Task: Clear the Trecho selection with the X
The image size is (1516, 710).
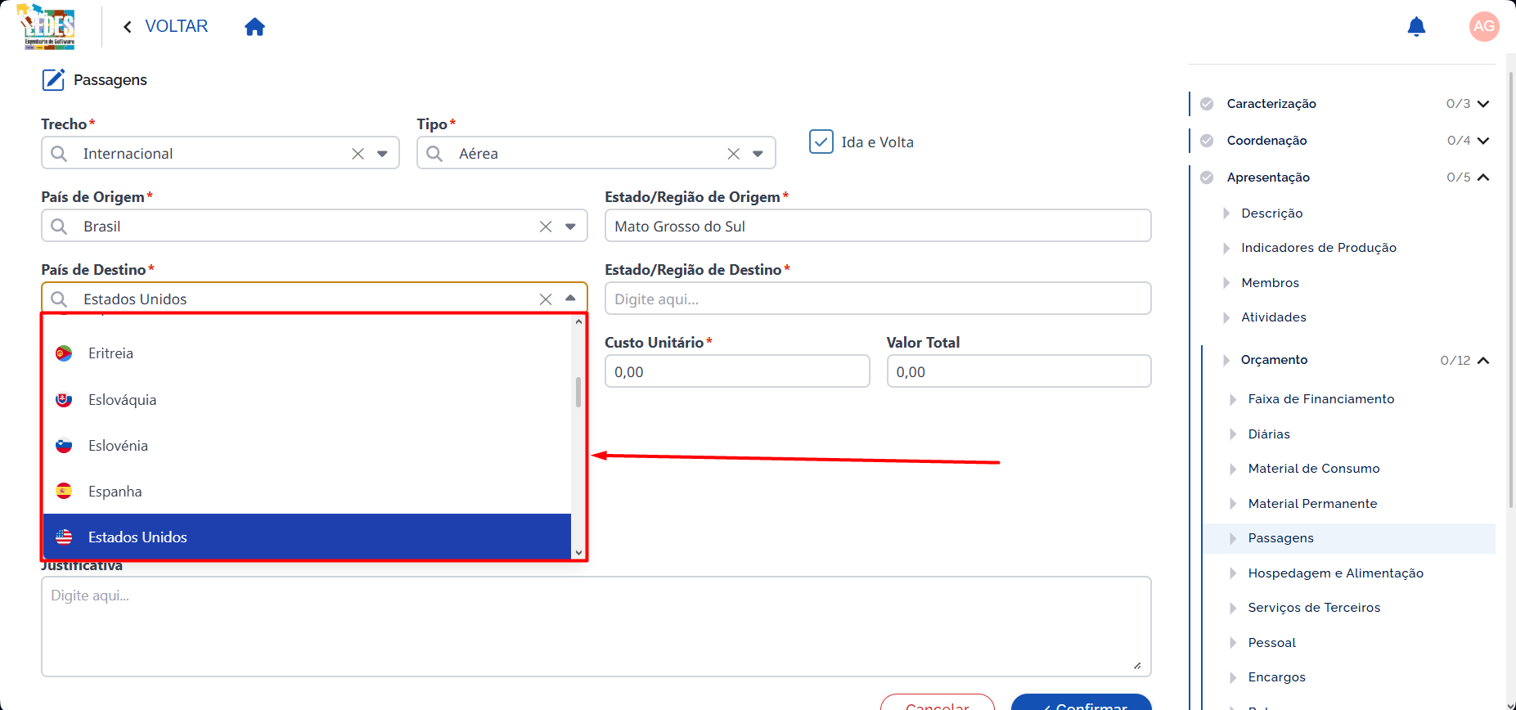Action: (x=358, y=154)
